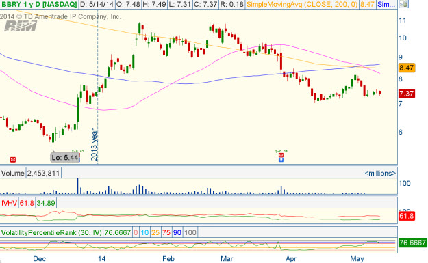Click the cyan 10 level label
428x263 pixels.
pyautogui.click(x=144, y=232)
